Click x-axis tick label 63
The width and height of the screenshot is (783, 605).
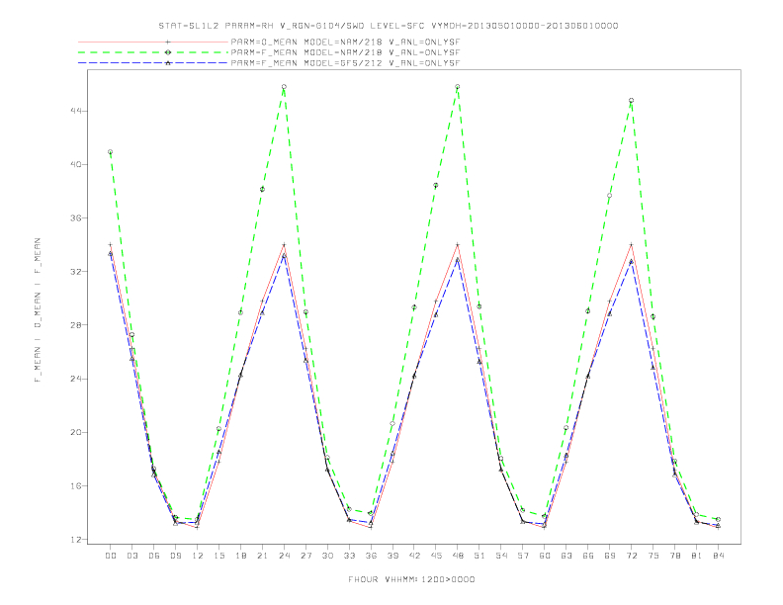[x=566, y=556]
